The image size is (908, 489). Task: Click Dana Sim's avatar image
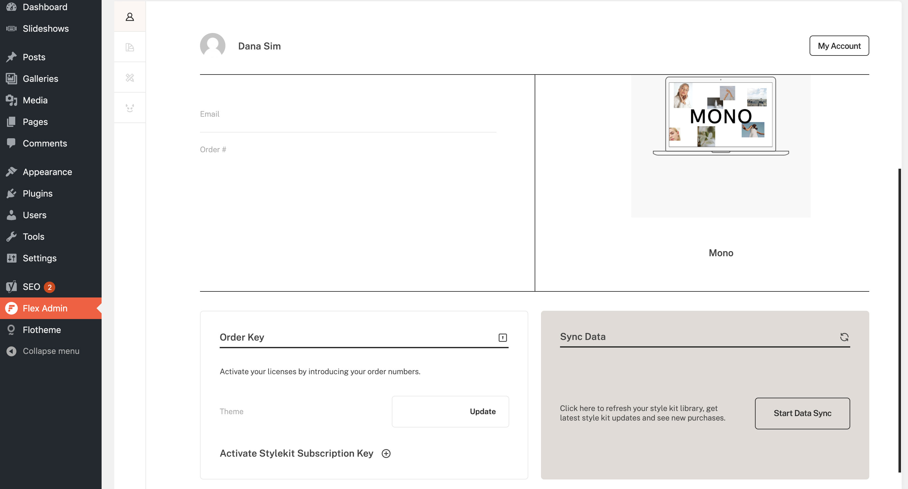click(212, 45)
